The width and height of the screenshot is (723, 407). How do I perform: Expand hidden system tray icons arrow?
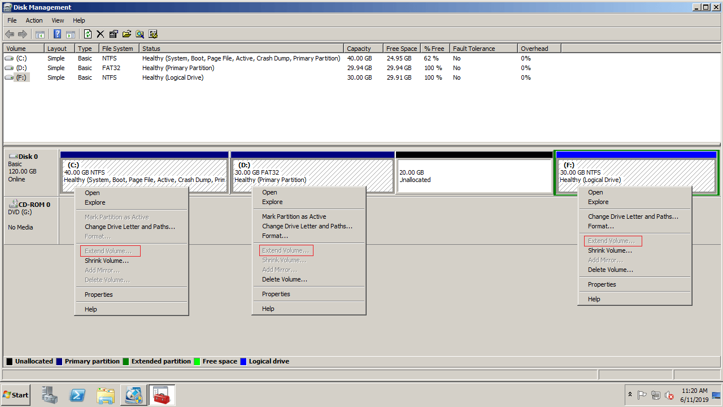tap(630, 395)
